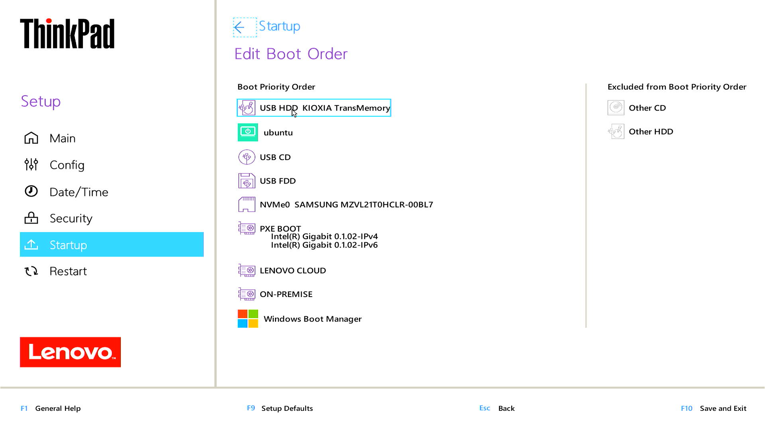Select Intel(R) Gigabit 0.1.02-IPv4 line
The image size is (765, 430).
point(324,236)
